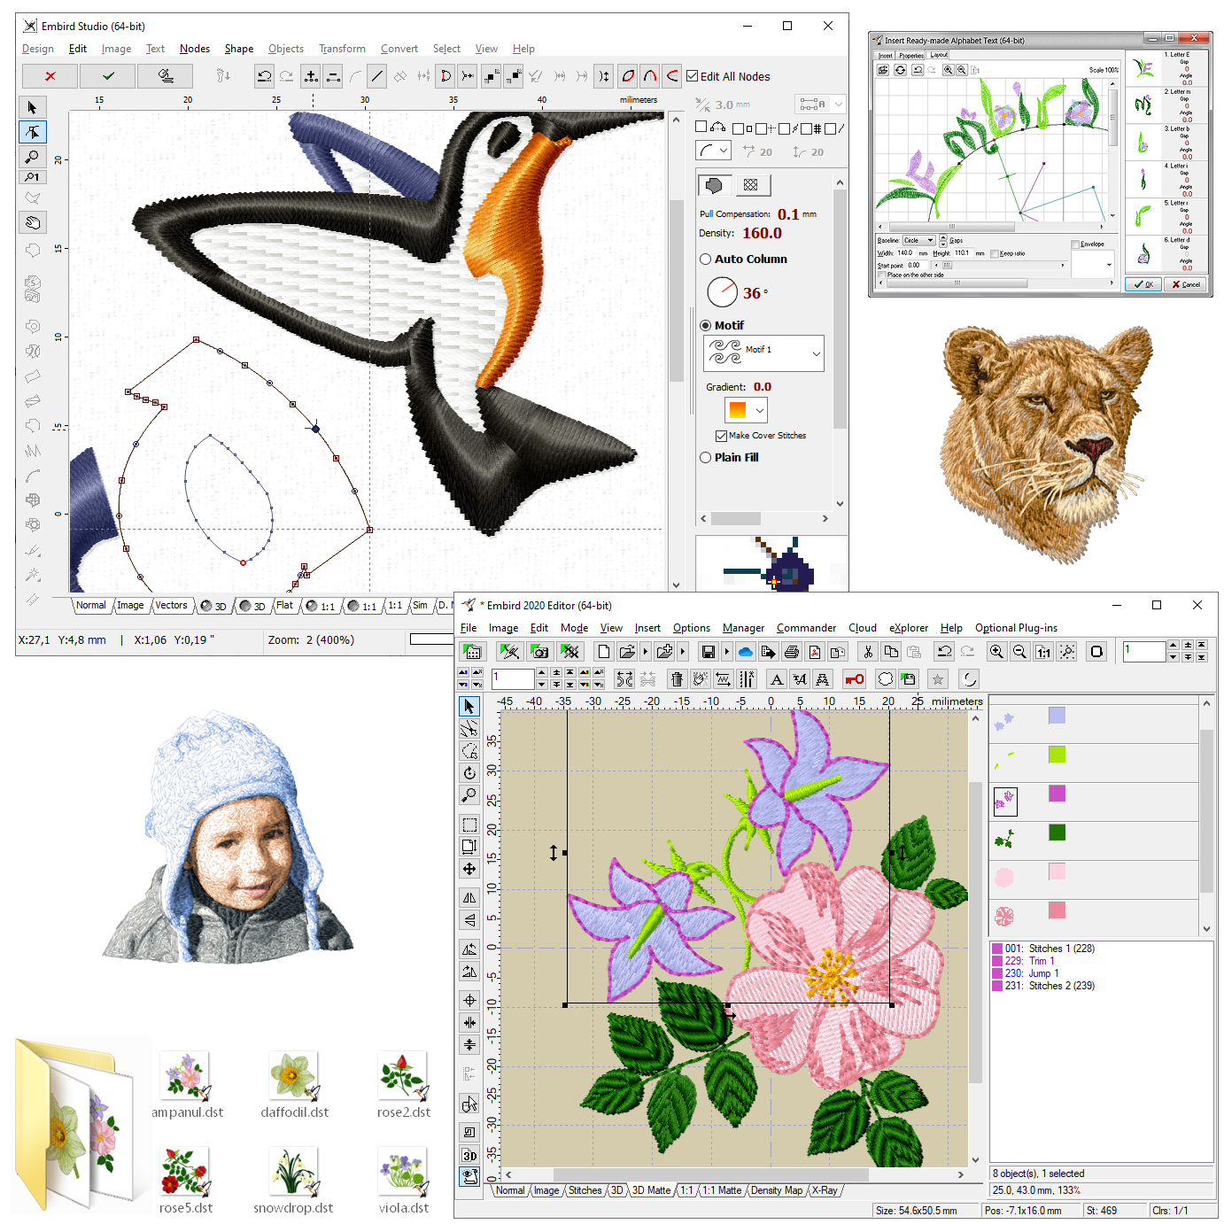Select the node editing tool in Studio toolbar
Image resolution: width=1224 pixels, height=1224 pixels.
(x=33, y=131)
